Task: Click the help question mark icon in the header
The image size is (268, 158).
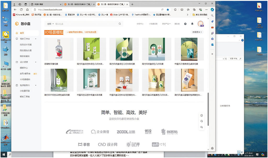Action: [185, 24]
